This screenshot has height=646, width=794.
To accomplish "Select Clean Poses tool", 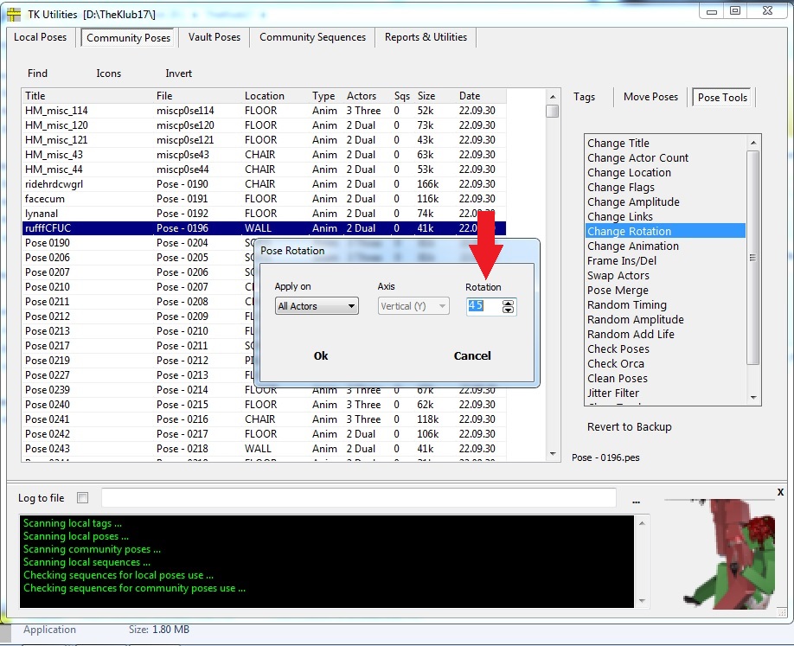I will 617,378.
